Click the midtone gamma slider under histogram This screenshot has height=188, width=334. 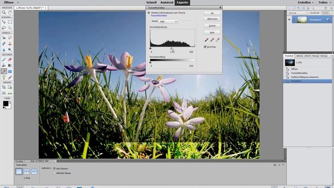click(x=172, y=49)
